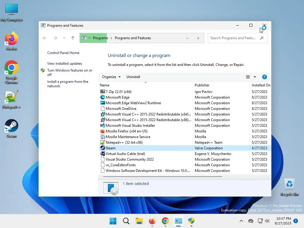
Task: Click the back navigation arrow
Action: point(45,38)
